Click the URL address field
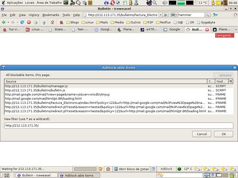Screen dimensions: 238x178 click(x=122, y=15)
